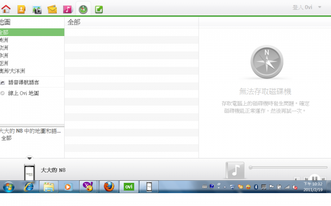Image resolution: width=331 pixels, height=206 pixels.
Task: Launch Internet Explorer from taskbar
Action: pyautogui.click(x=29, y=186)
